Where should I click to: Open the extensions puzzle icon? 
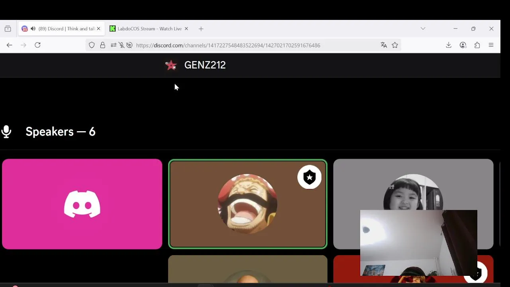(x=477, y=45)
